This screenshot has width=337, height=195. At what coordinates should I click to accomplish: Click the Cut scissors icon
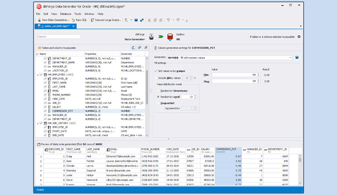tap(149, 20)
